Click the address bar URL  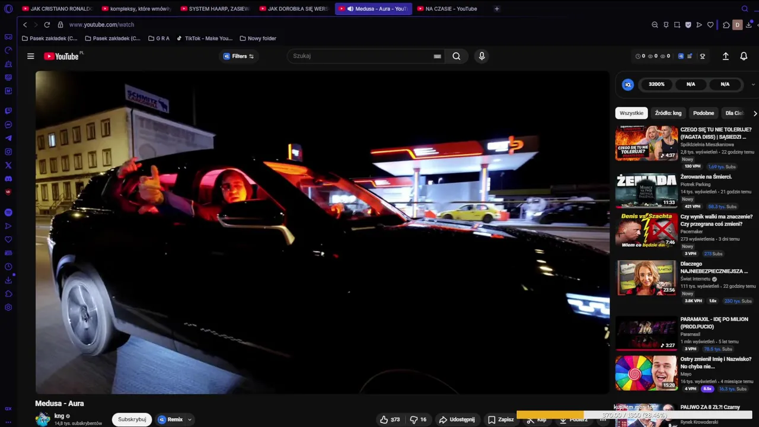(x=101, y=25)
